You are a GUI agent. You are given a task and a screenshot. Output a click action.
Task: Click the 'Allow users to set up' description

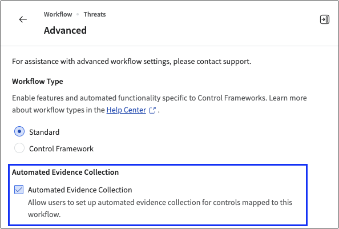(160, 208)
